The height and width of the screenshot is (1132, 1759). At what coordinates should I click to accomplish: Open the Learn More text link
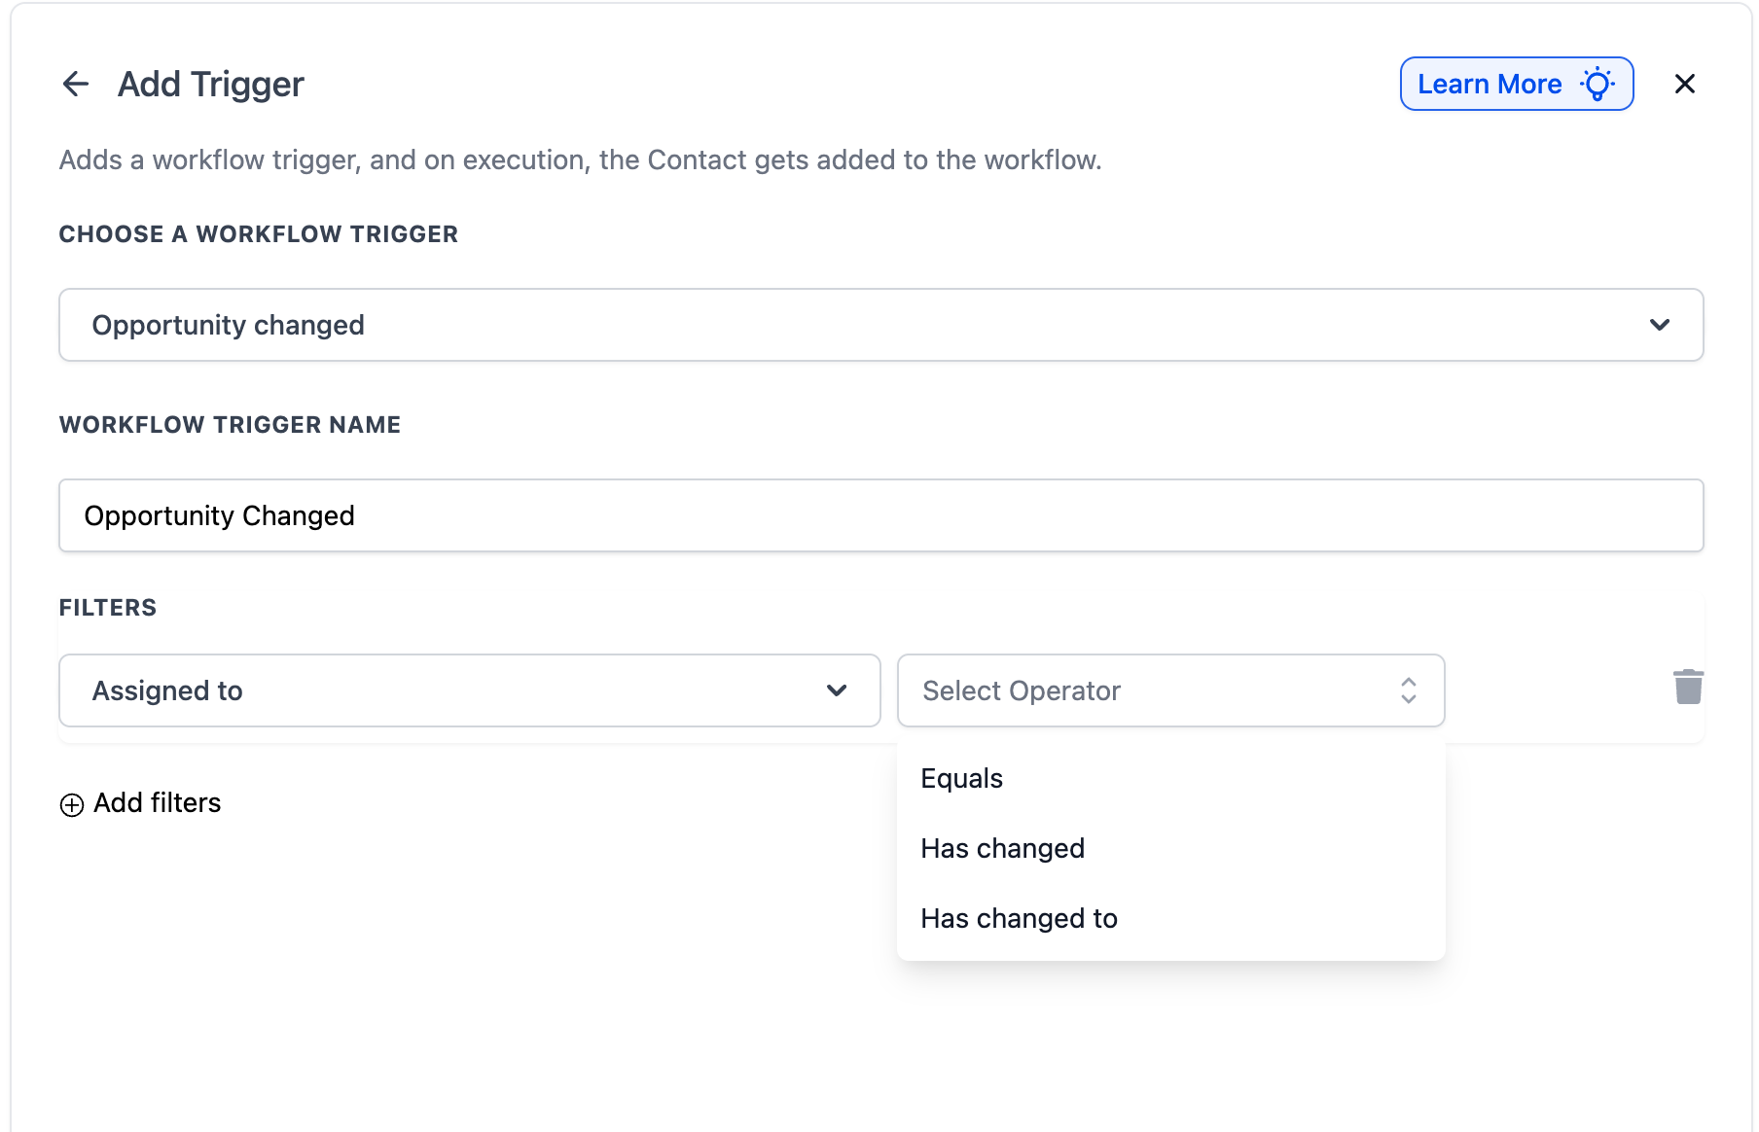pos(1489,85)
